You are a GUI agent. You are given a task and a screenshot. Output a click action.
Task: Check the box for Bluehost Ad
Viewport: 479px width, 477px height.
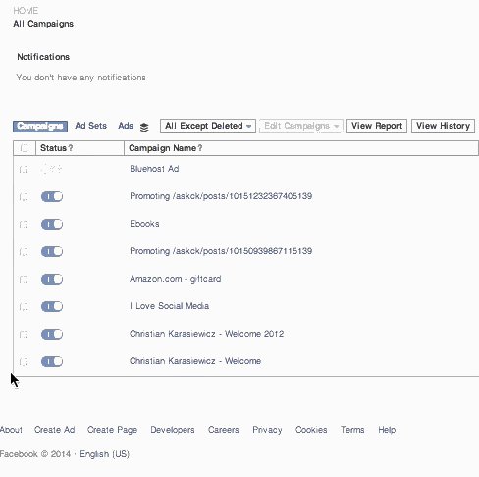[x=24, y=170]
